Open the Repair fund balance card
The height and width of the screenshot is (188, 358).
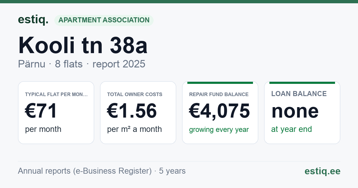[220, 113]
